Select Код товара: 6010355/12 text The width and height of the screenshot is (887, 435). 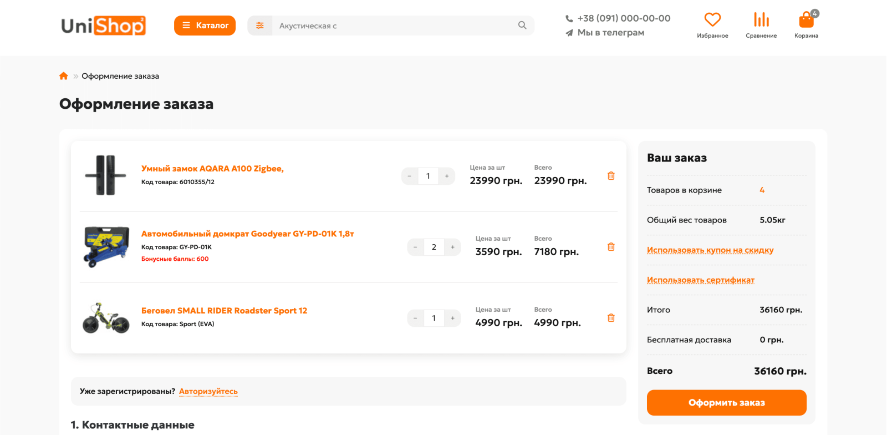(x=177, y=182)
